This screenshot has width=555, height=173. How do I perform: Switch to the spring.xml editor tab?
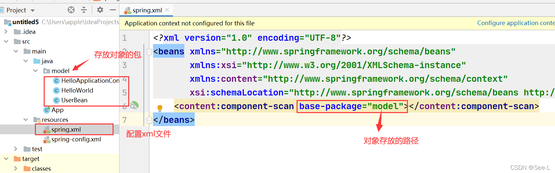(x=147, y=10)
